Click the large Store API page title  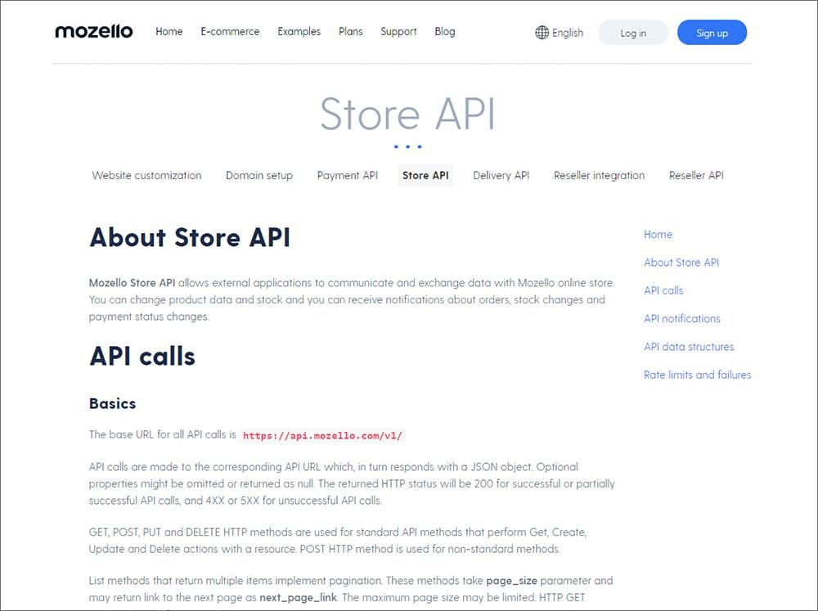click(x=407, y=114)
